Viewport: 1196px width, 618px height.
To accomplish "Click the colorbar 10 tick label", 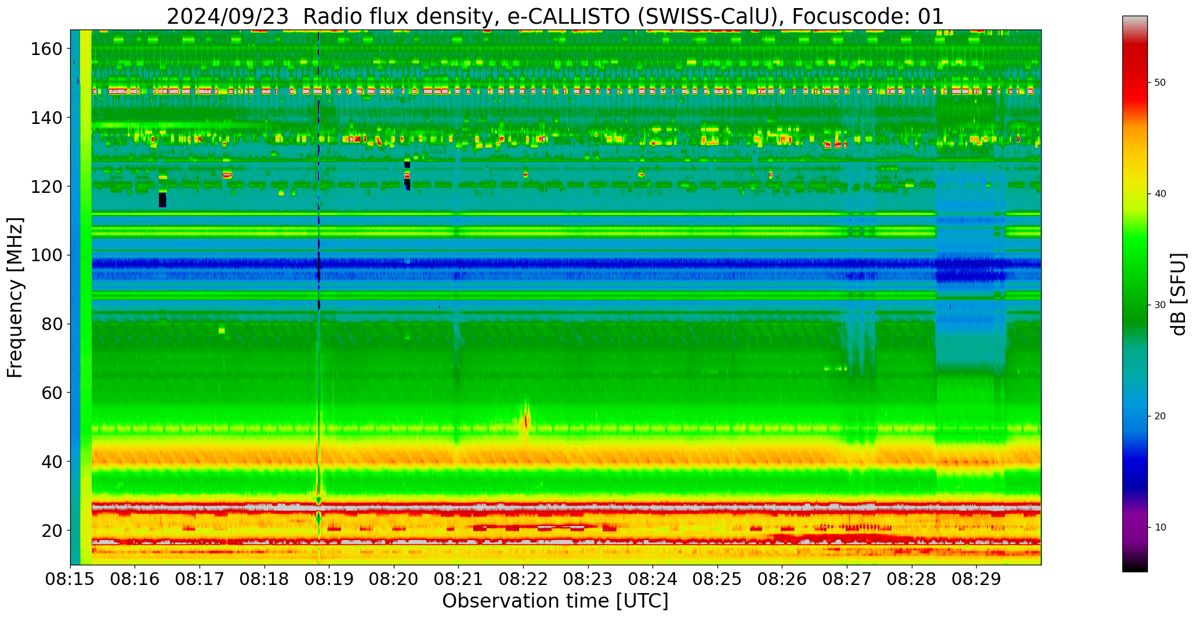I will [1160, 528].
